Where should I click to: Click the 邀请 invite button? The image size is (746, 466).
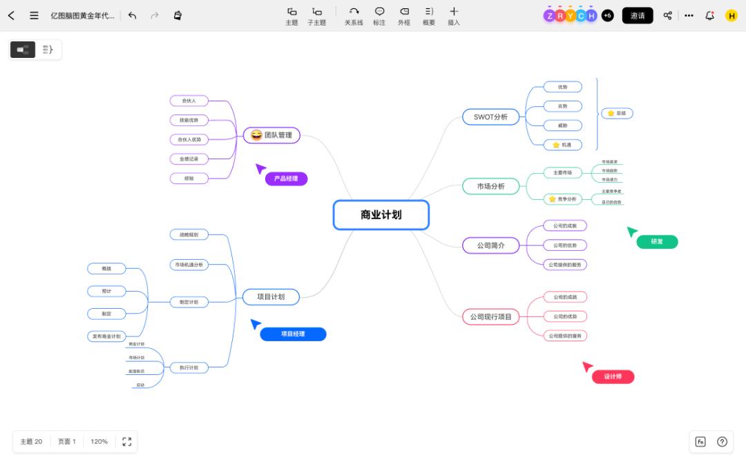(x=637, y=15)
